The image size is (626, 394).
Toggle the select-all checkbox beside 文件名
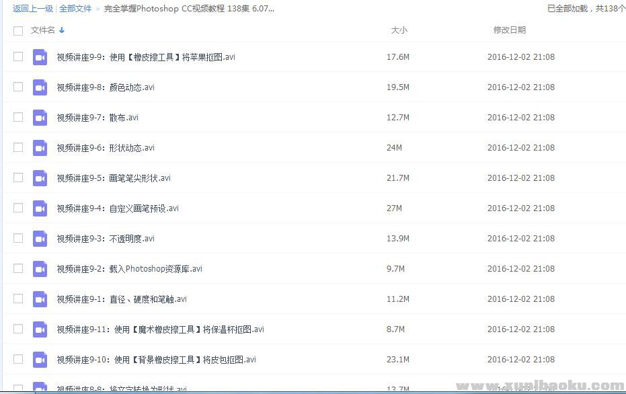click(x=18, y=30)
